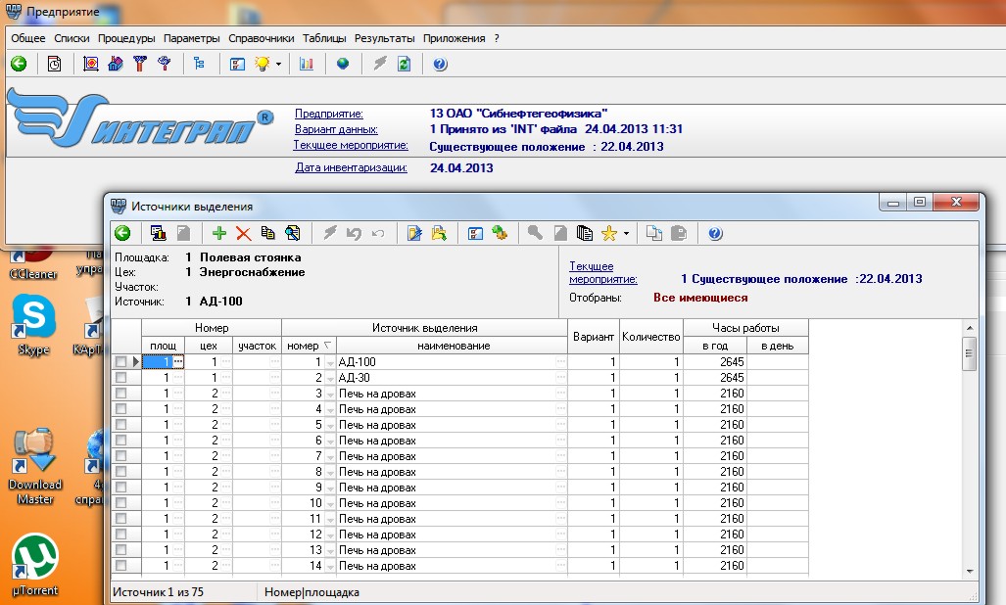Click the Вариант данных link
Image resolution: width=1006 pixels, height=605 pixels.
[336, 129]
